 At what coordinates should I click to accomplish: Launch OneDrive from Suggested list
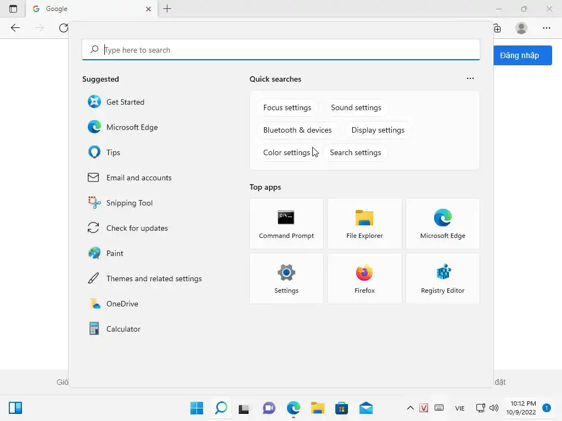[113, 304]
